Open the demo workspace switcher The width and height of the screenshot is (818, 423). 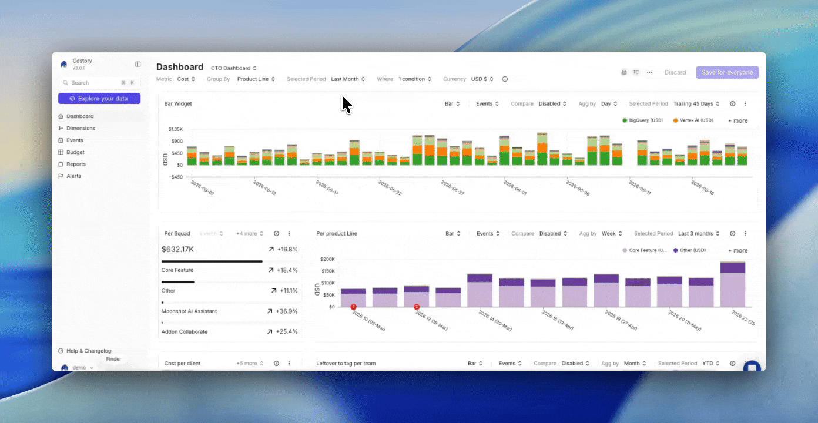coord(78,367)
